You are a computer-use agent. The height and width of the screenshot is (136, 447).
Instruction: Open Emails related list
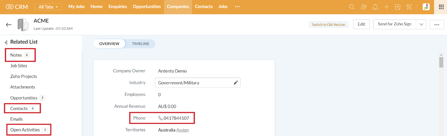16,119
